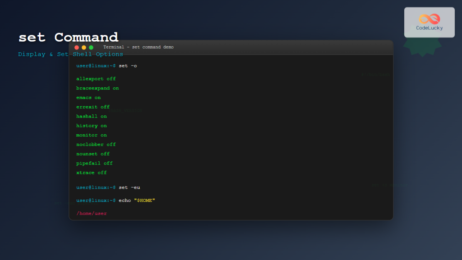462x260 pixels.
Task: Expand the history on entry
Action: tap(92, 125)
